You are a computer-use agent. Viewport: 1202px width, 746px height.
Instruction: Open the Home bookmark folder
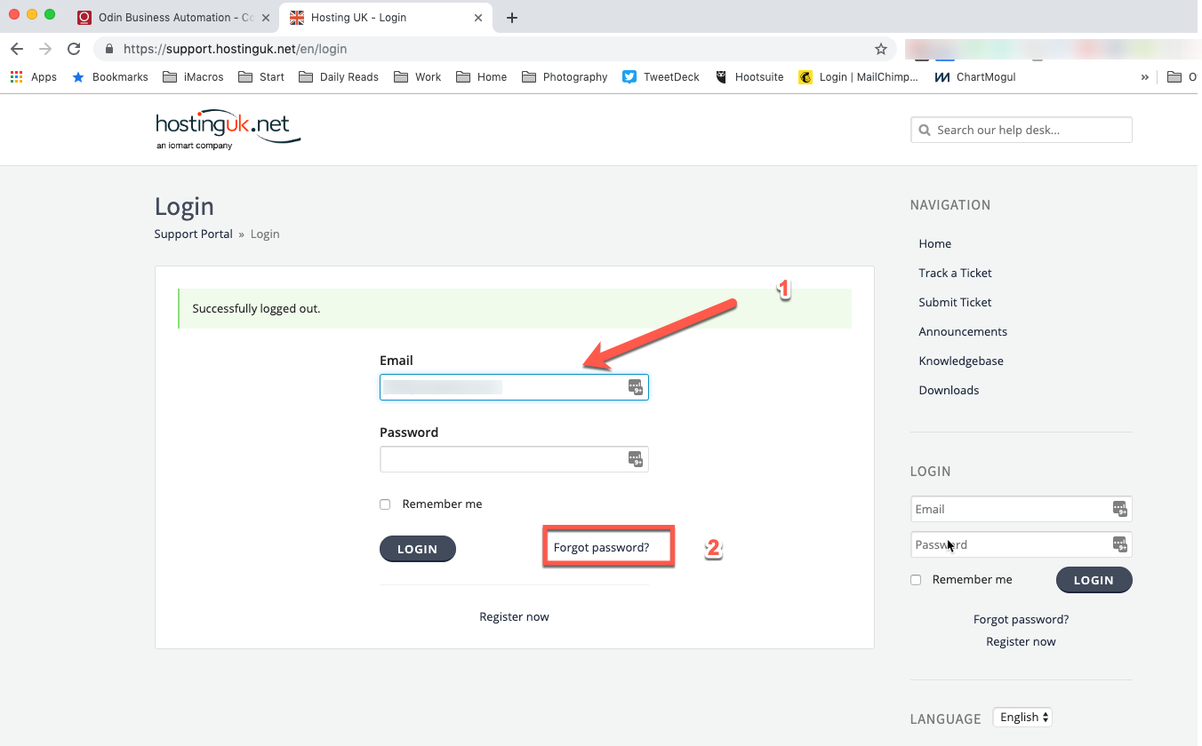[481, 77]
